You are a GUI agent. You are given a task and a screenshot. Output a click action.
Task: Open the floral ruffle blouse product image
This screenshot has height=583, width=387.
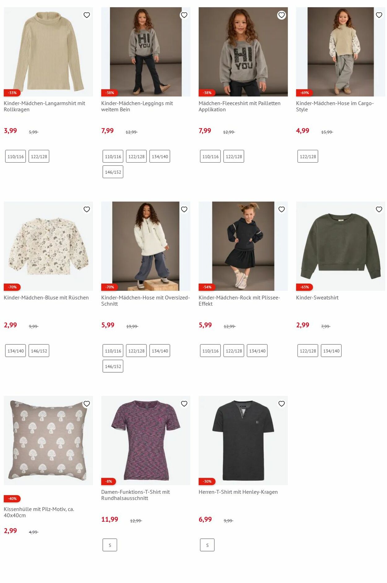click(48, 246)
